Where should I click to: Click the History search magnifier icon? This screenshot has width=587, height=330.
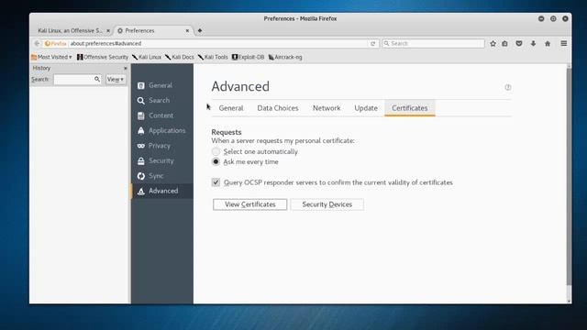97,80
